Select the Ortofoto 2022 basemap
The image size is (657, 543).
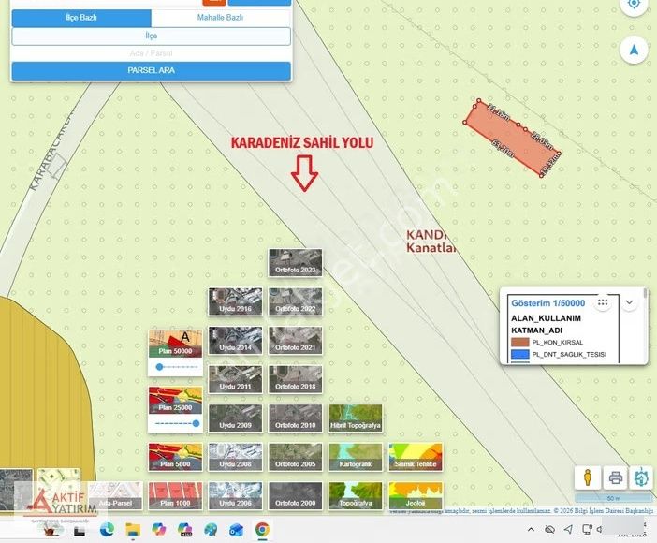click(296, 301)
